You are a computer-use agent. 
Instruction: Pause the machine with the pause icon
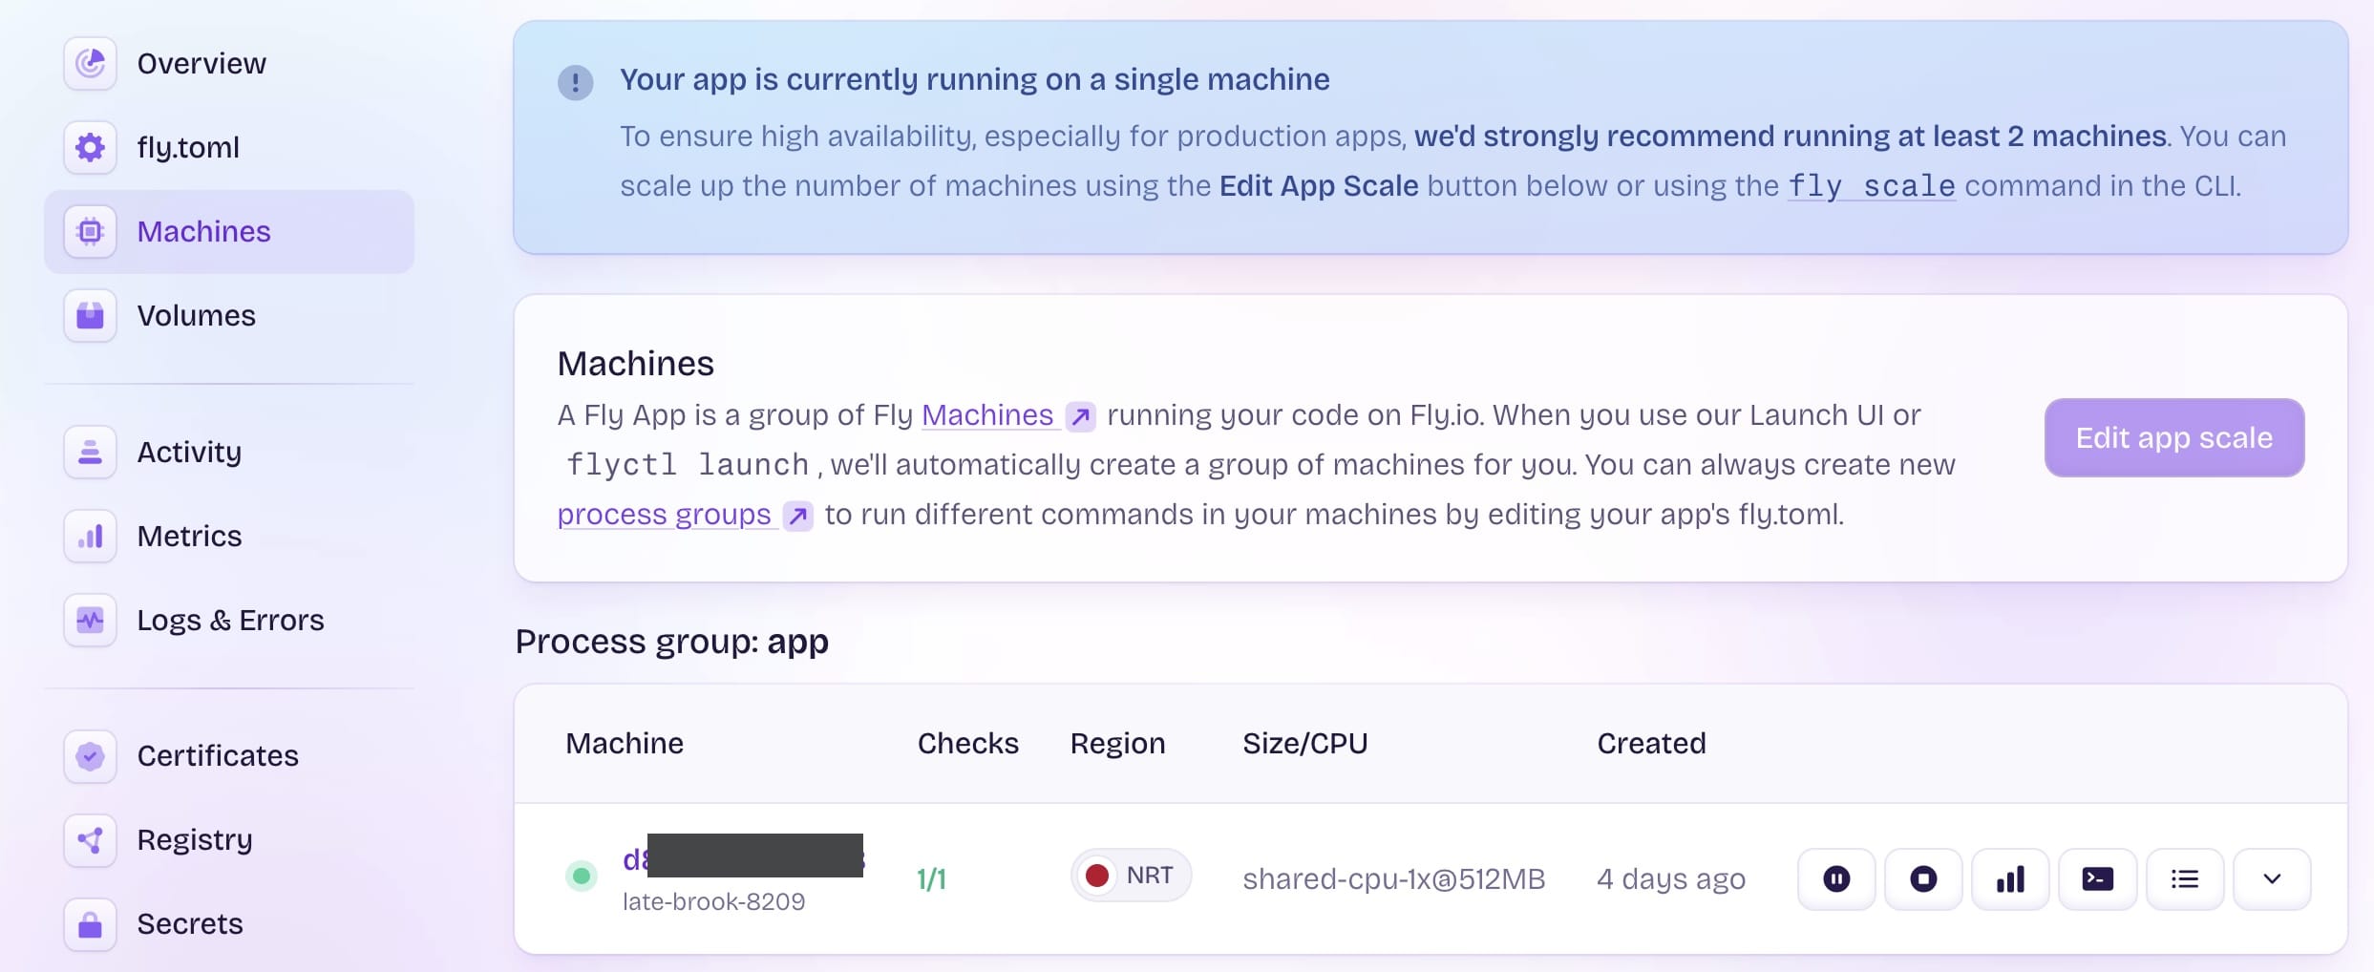pyautogui.click(x=1835, y=878)
